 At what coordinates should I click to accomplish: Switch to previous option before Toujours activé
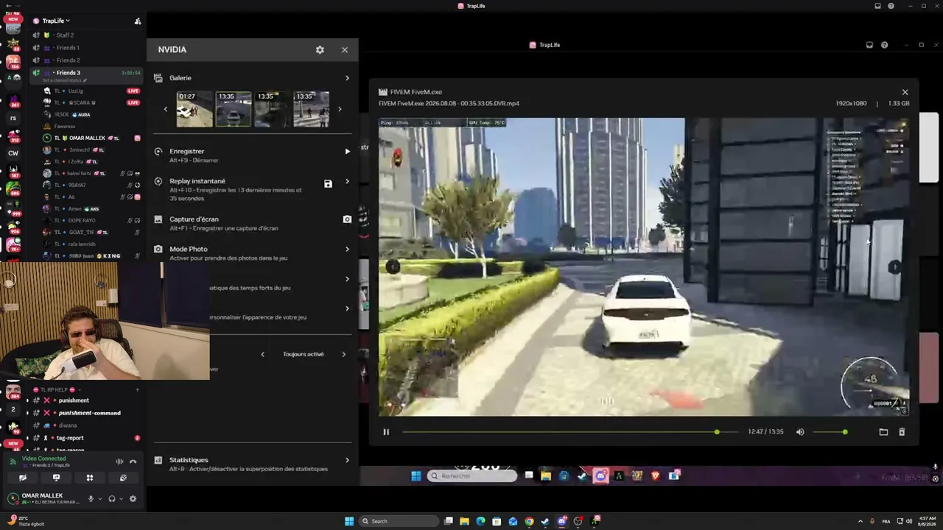click(262, 354)
